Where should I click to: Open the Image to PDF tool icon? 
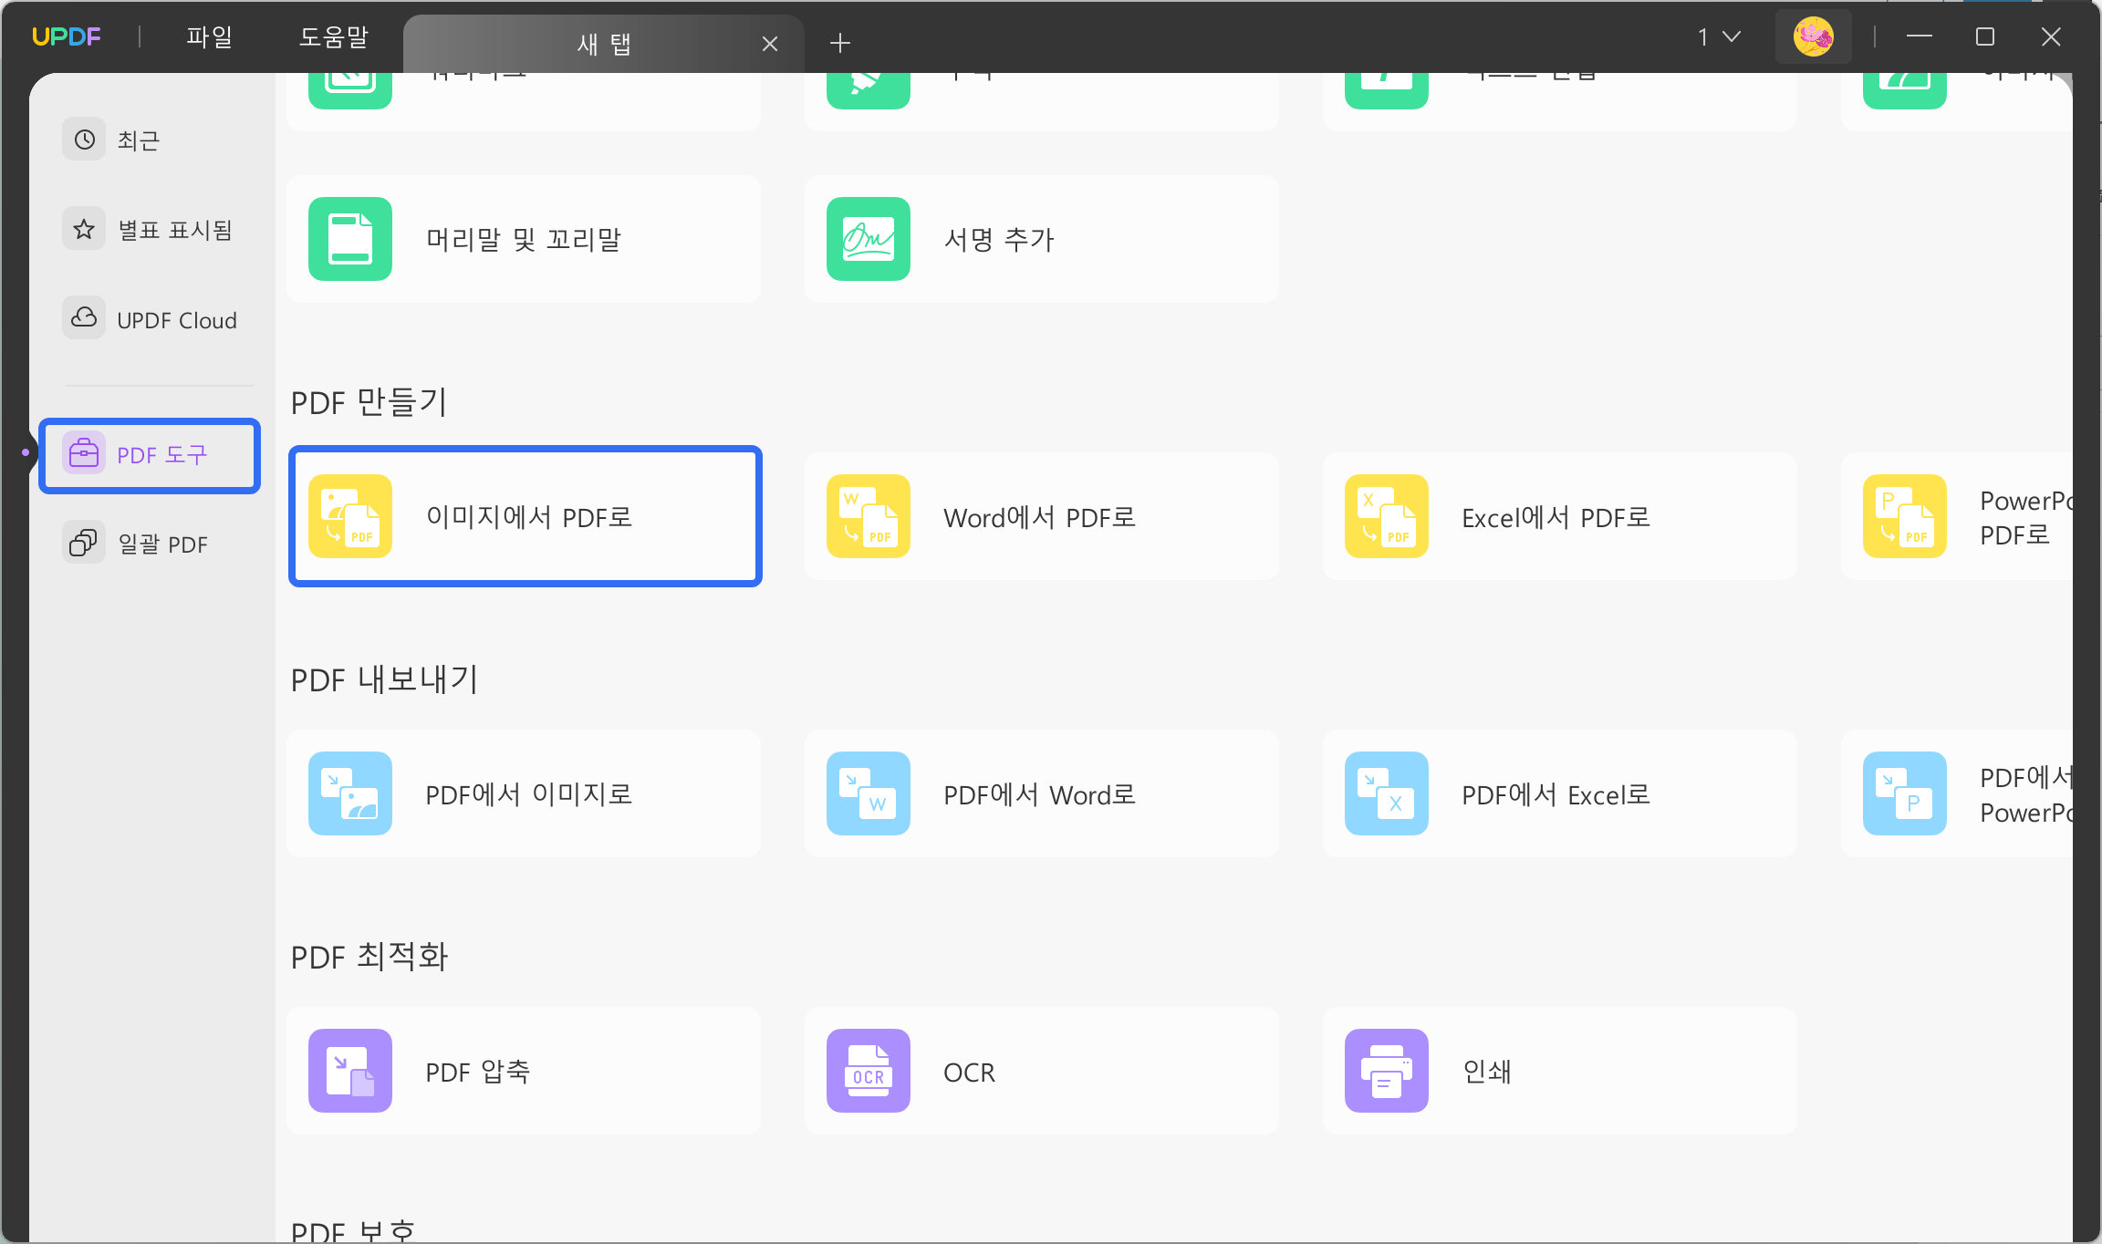click(x=349, y=516)
